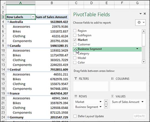Uncheck the Market field checkbox
The height and width of the screenshot is (122, 150).
(x=75, y=40)
